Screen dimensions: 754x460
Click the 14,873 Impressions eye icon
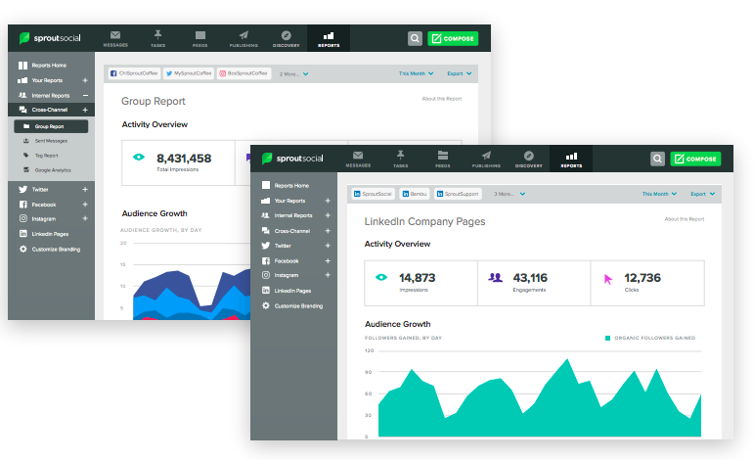[x=381, y=277]
